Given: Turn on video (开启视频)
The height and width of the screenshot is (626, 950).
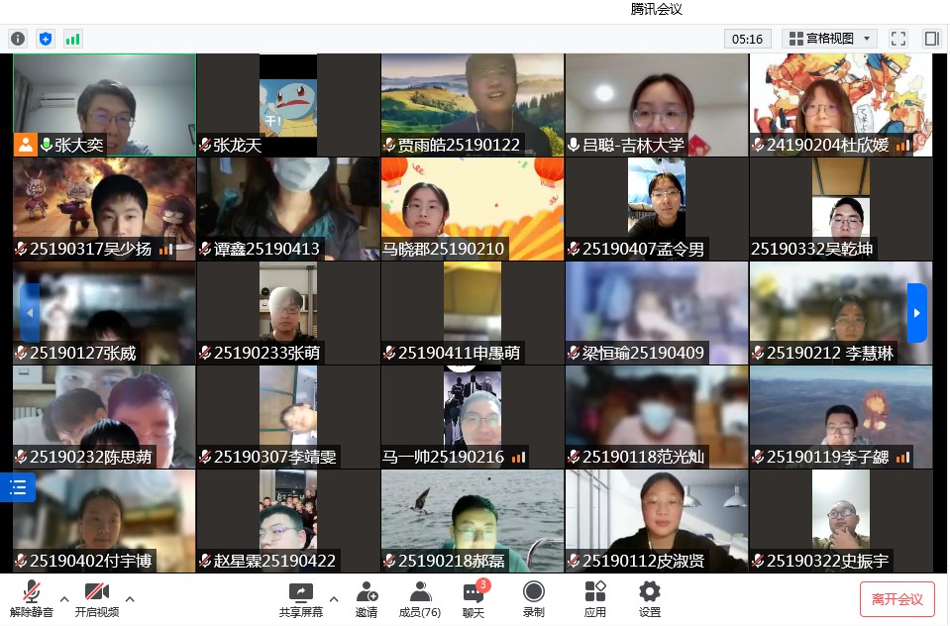Looking at the screenshot, I should pos(96,599).
